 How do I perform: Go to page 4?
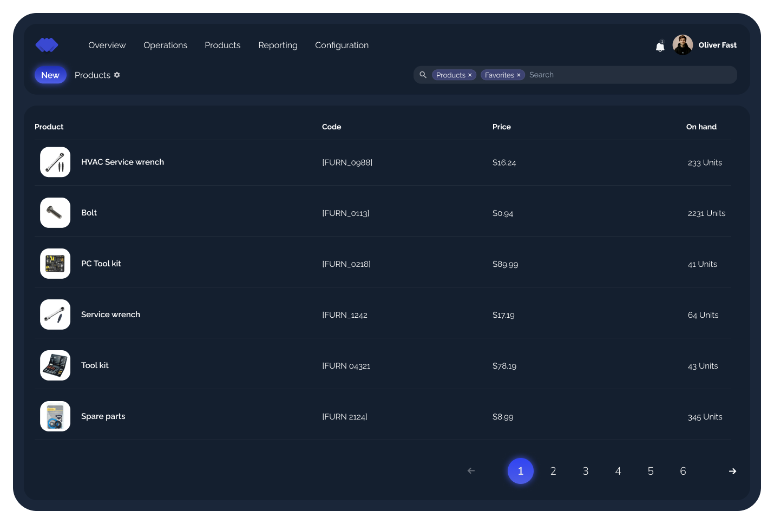[618, 471]
